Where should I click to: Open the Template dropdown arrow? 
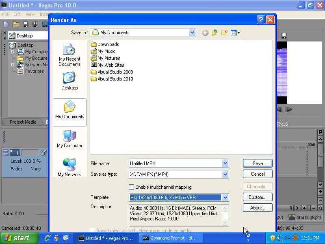click(x=225, y=197)
